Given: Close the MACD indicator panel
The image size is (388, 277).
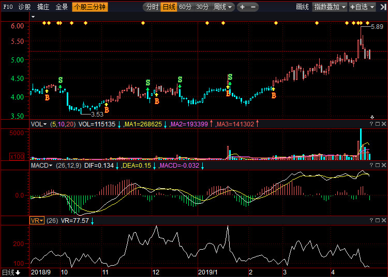Looking at the screenshot, I should [384, 165].
